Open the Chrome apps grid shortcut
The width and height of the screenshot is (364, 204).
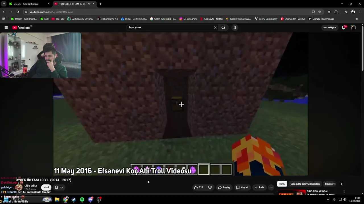click(x=4, y=19)
